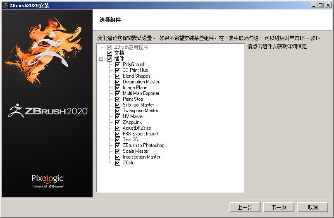Uncheck the Decimation Master checkbox
334x218 pixels.
coord(118,82)
